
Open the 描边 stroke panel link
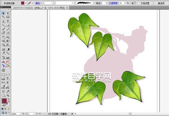[38, 3]
